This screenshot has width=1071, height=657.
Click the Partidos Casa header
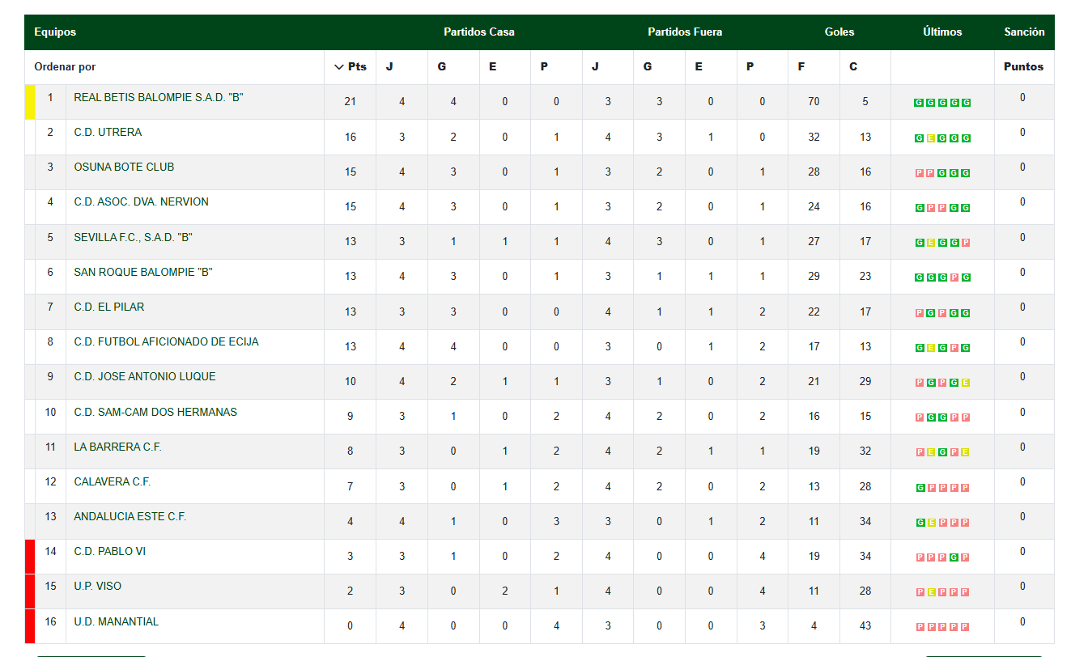click(478, 32)
